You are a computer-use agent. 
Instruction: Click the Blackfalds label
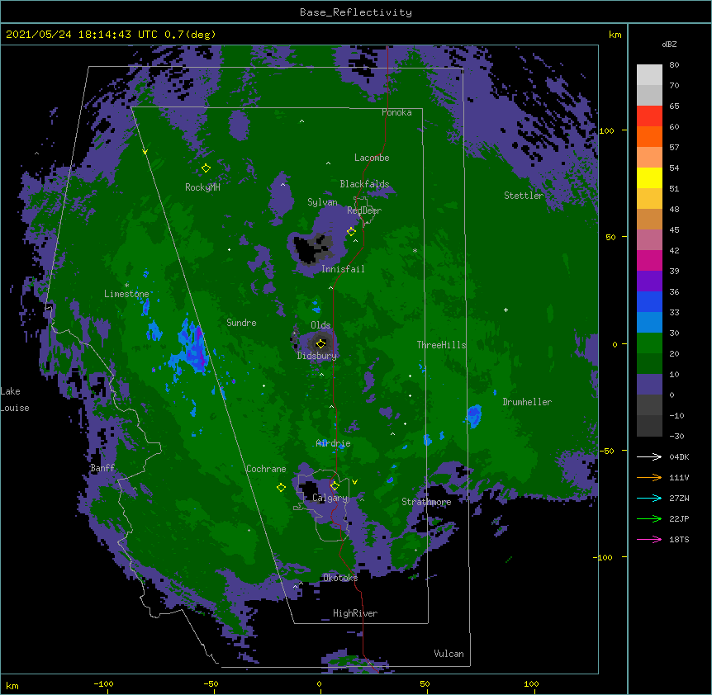(364, 184)
